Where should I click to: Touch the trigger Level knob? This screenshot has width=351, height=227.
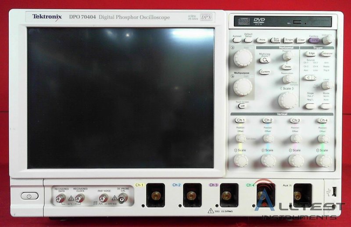pos(327,85)
